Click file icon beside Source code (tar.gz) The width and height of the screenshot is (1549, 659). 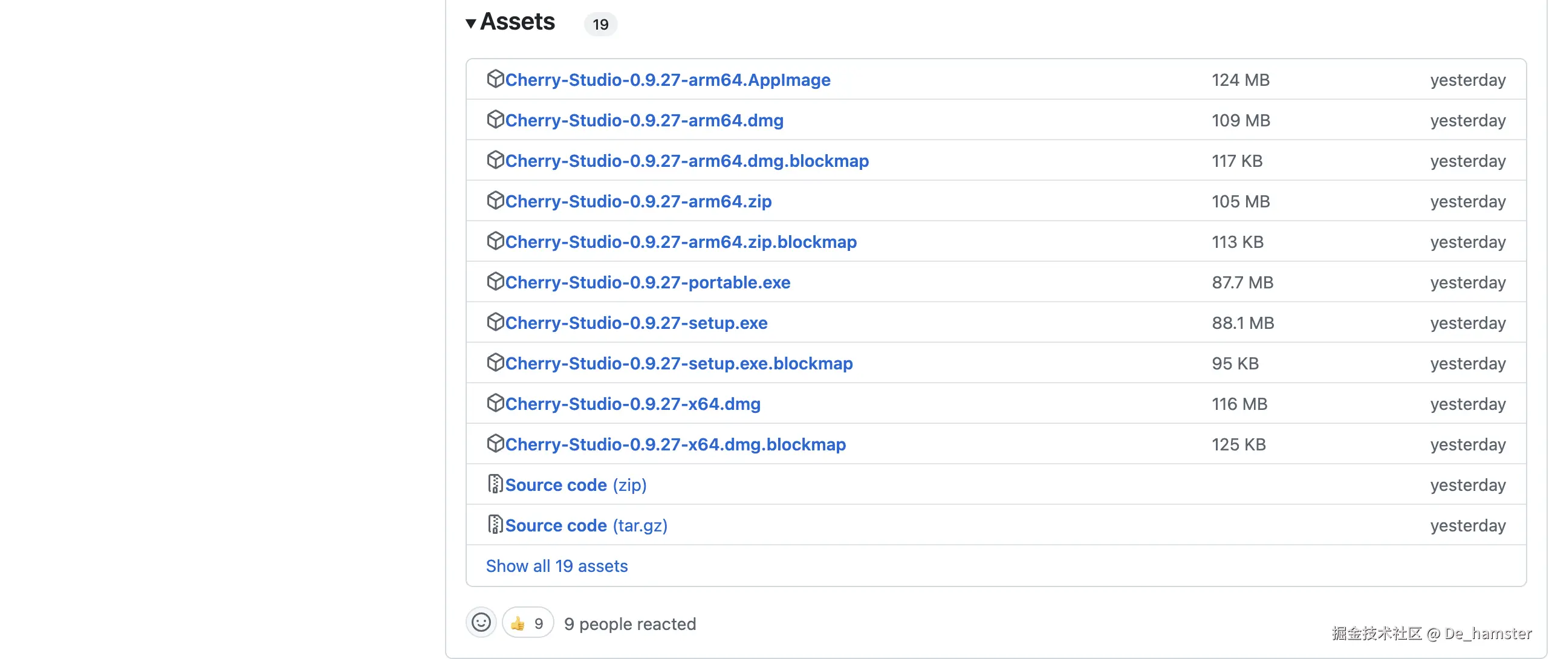pos(495,525)
